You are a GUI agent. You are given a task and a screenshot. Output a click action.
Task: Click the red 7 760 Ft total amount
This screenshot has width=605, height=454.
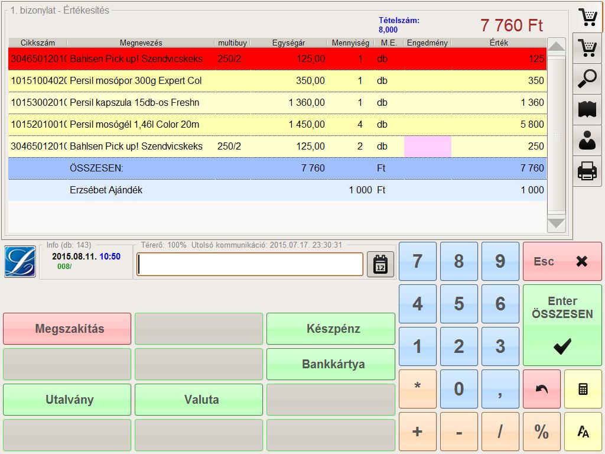coord(512,25)
